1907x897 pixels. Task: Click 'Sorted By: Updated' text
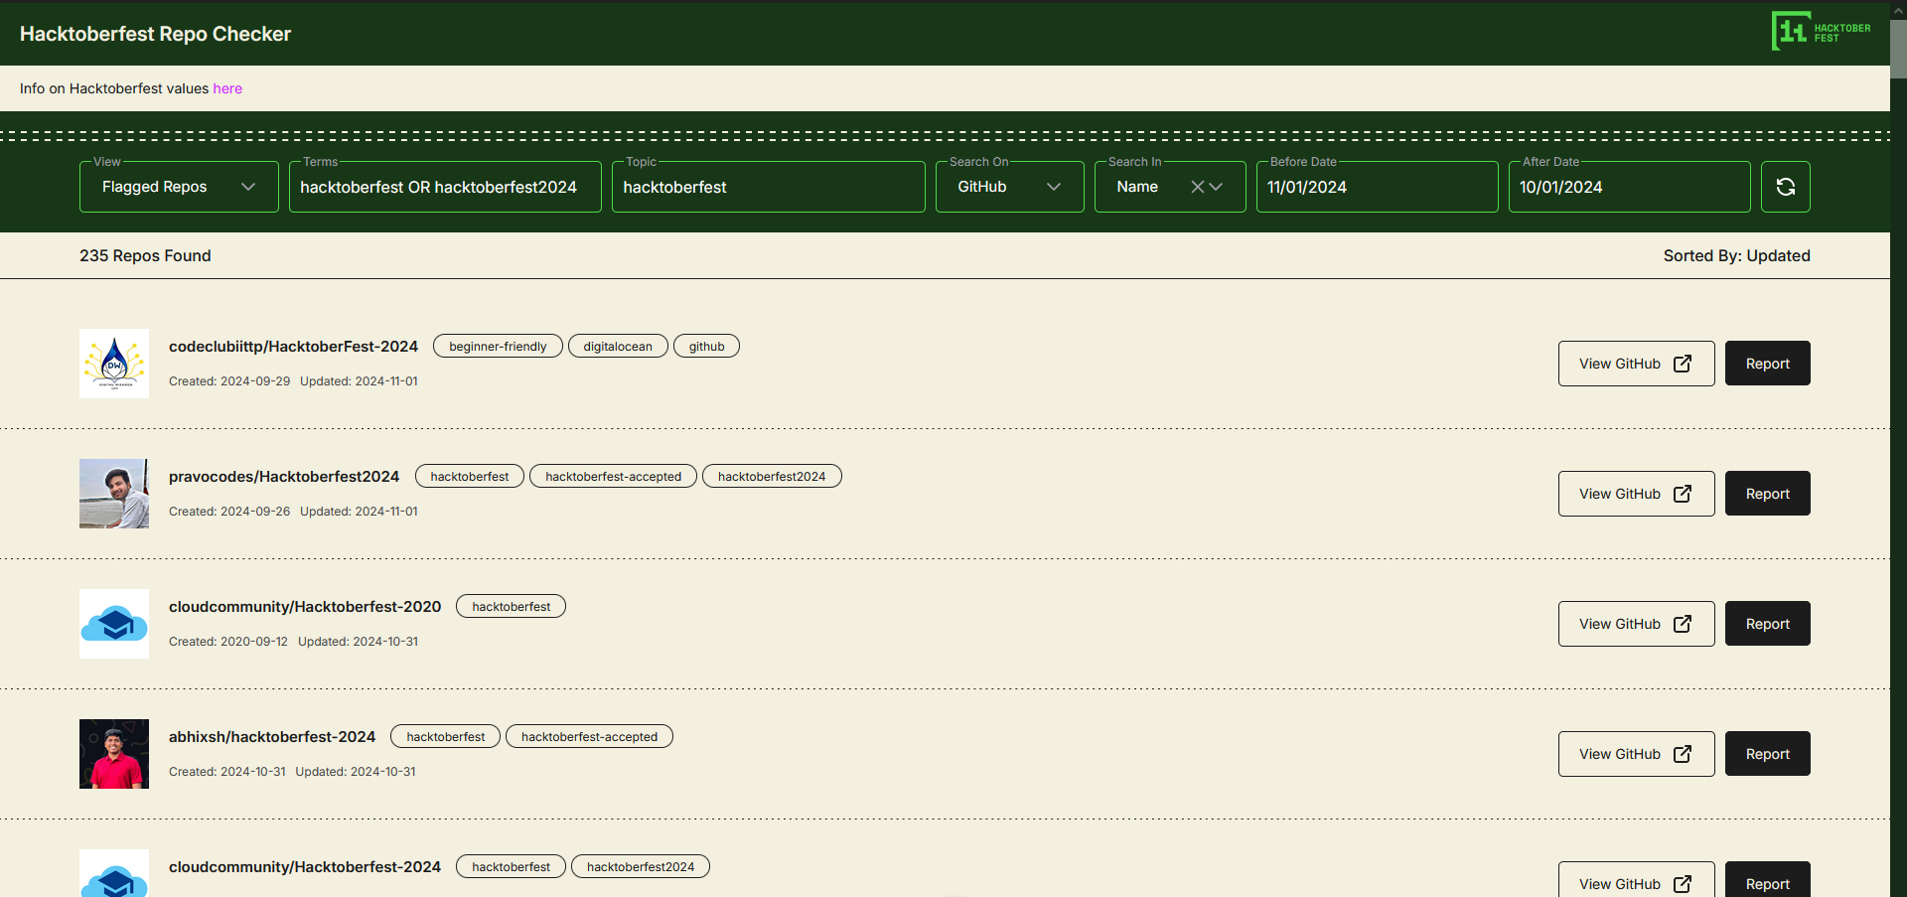[1736, 256]
